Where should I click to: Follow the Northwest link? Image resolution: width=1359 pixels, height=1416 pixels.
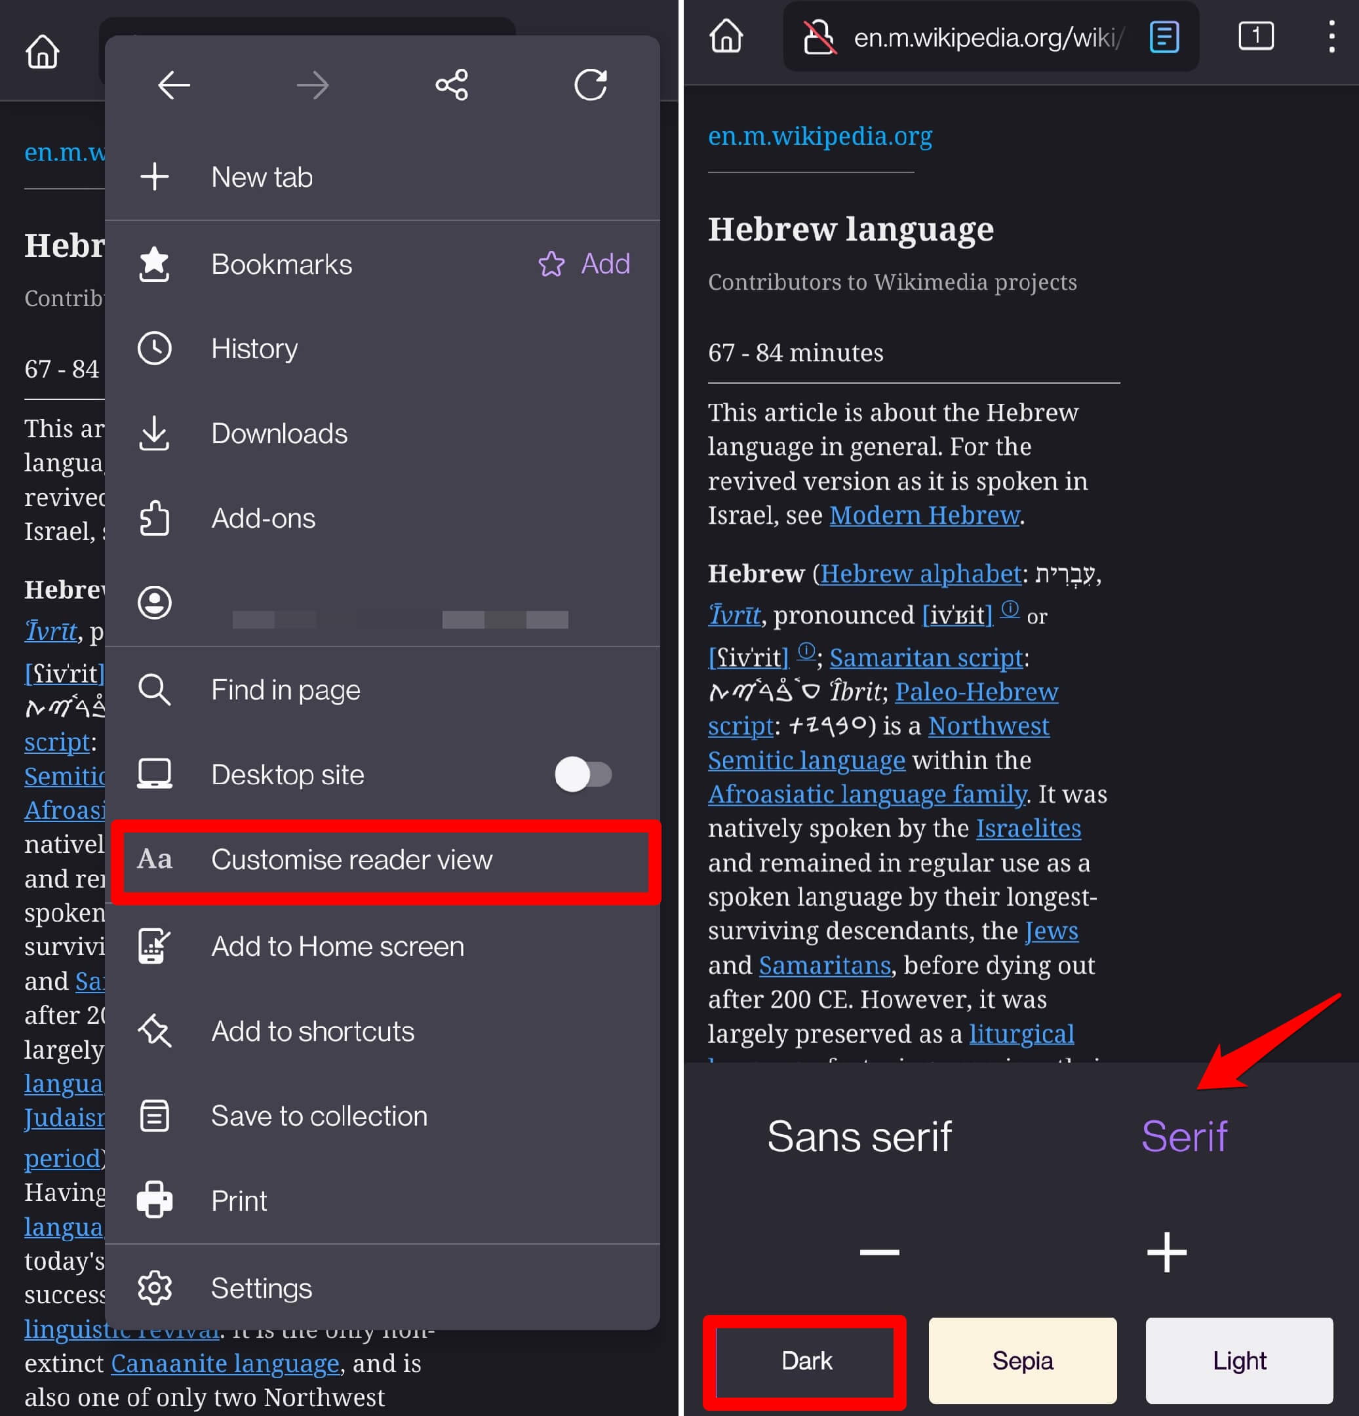click(989, 725)
